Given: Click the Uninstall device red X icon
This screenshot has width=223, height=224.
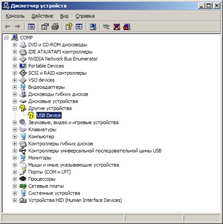Looking at the screenshot, I should pyautogui.click(x=117, y=27).
